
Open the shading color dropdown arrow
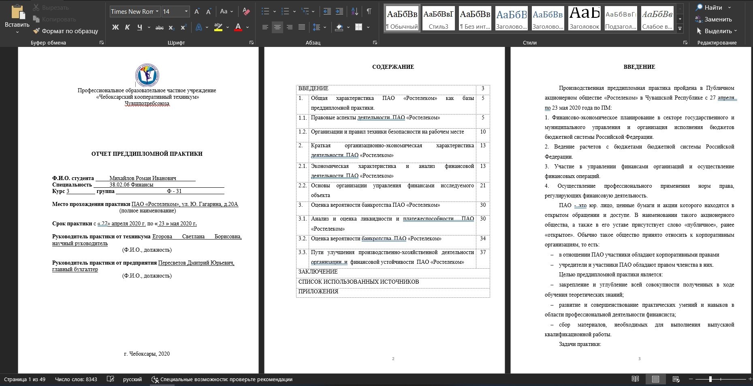click(x=348, y=27)
